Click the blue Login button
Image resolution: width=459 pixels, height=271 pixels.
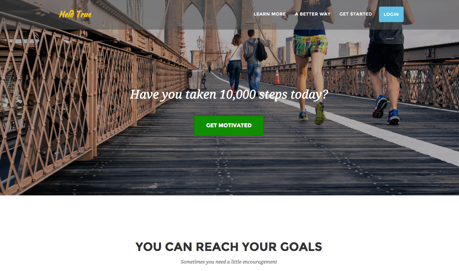[391, 14]
